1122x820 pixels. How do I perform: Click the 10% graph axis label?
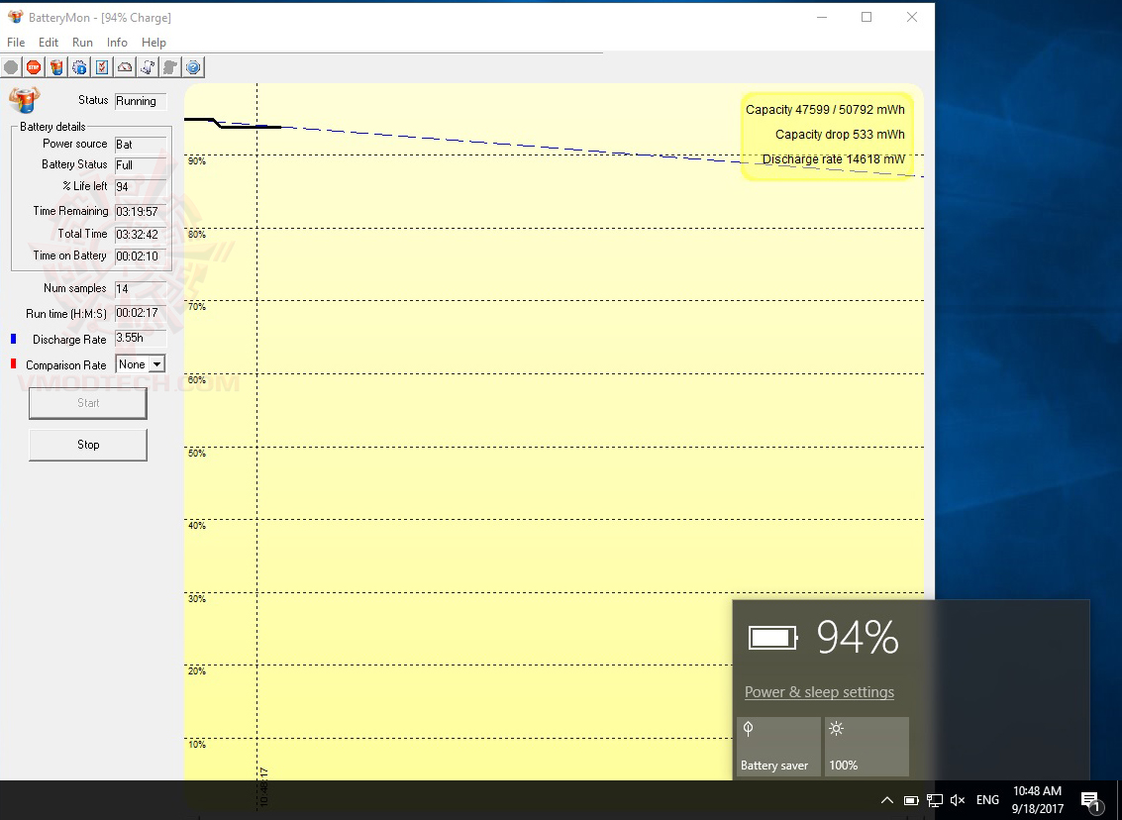click(197, 744)
